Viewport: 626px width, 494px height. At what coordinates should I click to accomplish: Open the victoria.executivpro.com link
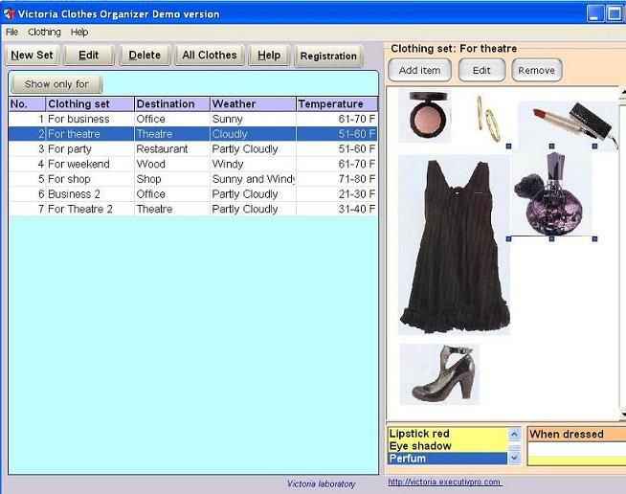[446, 483]
